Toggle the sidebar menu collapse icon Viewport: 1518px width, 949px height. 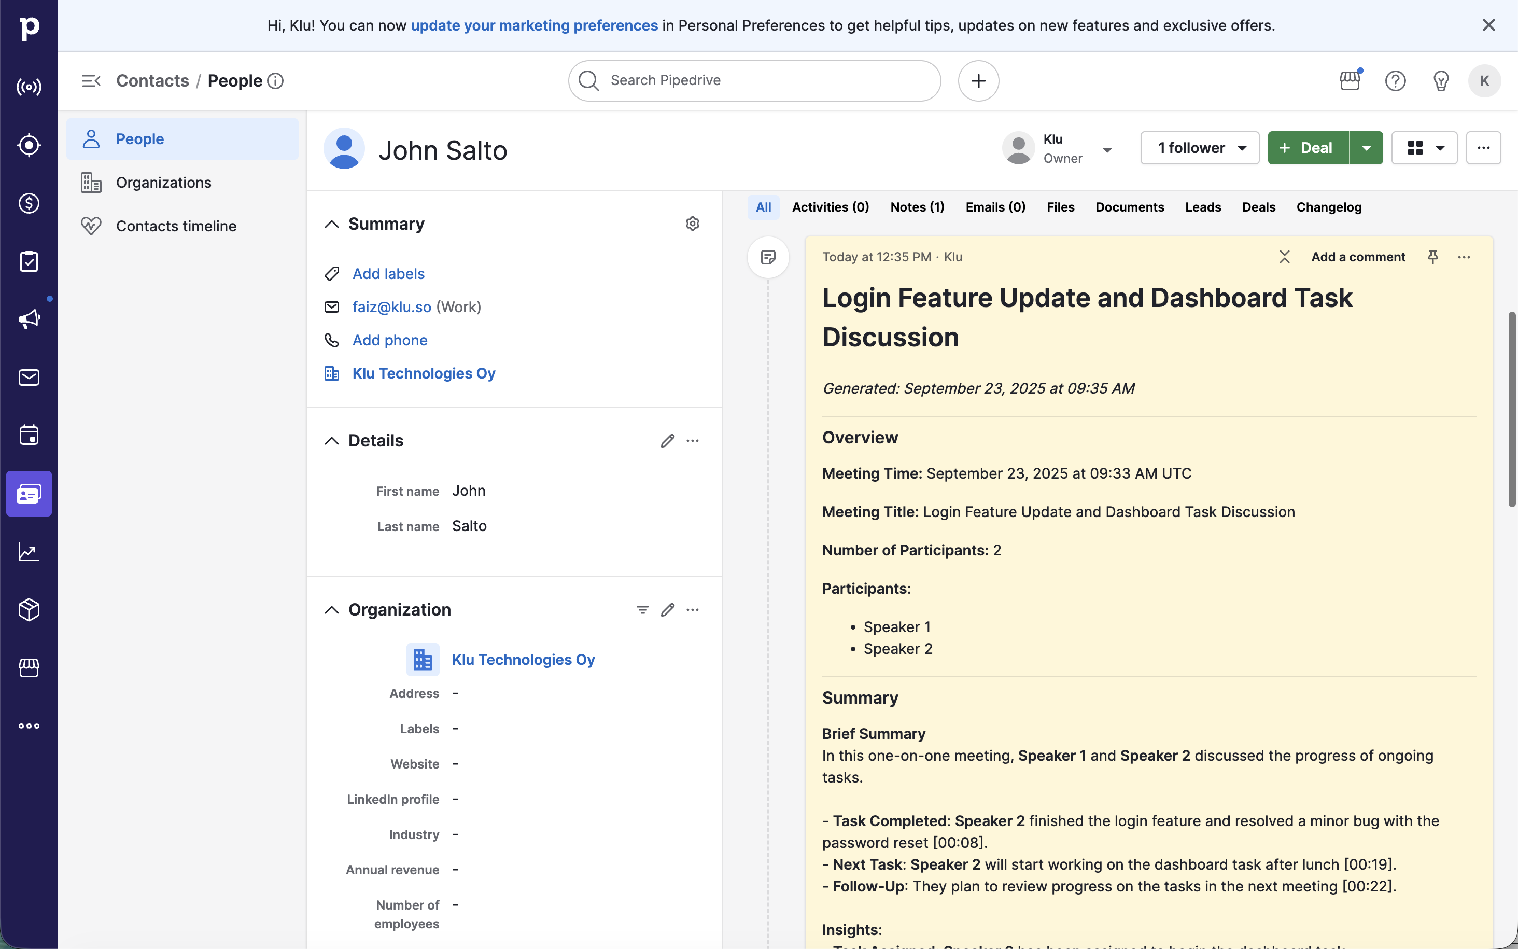pos(91,81)
